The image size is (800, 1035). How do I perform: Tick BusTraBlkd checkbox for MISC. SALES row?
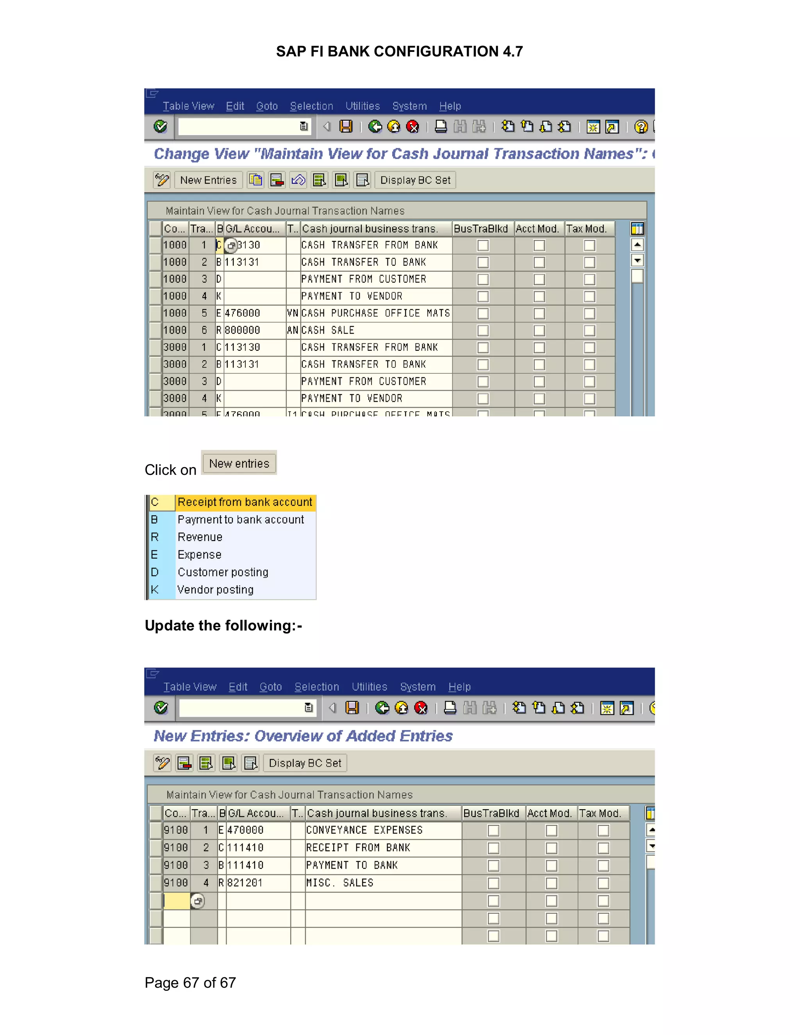[x=494, y=883]
